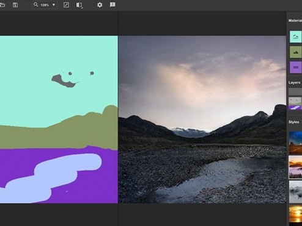Click the gray bar above the layer thumbnail
The height and width of the screenshot is (226, 302).
coord(295,91)
